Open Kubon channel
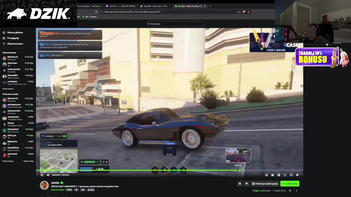 (x=18, y=124)
